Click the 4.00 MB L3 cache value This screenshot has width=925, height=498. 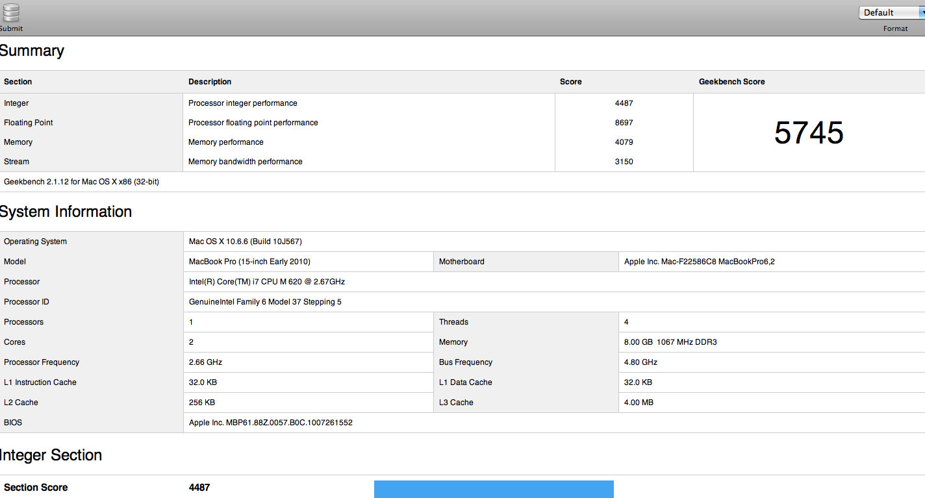coord(639,403)
